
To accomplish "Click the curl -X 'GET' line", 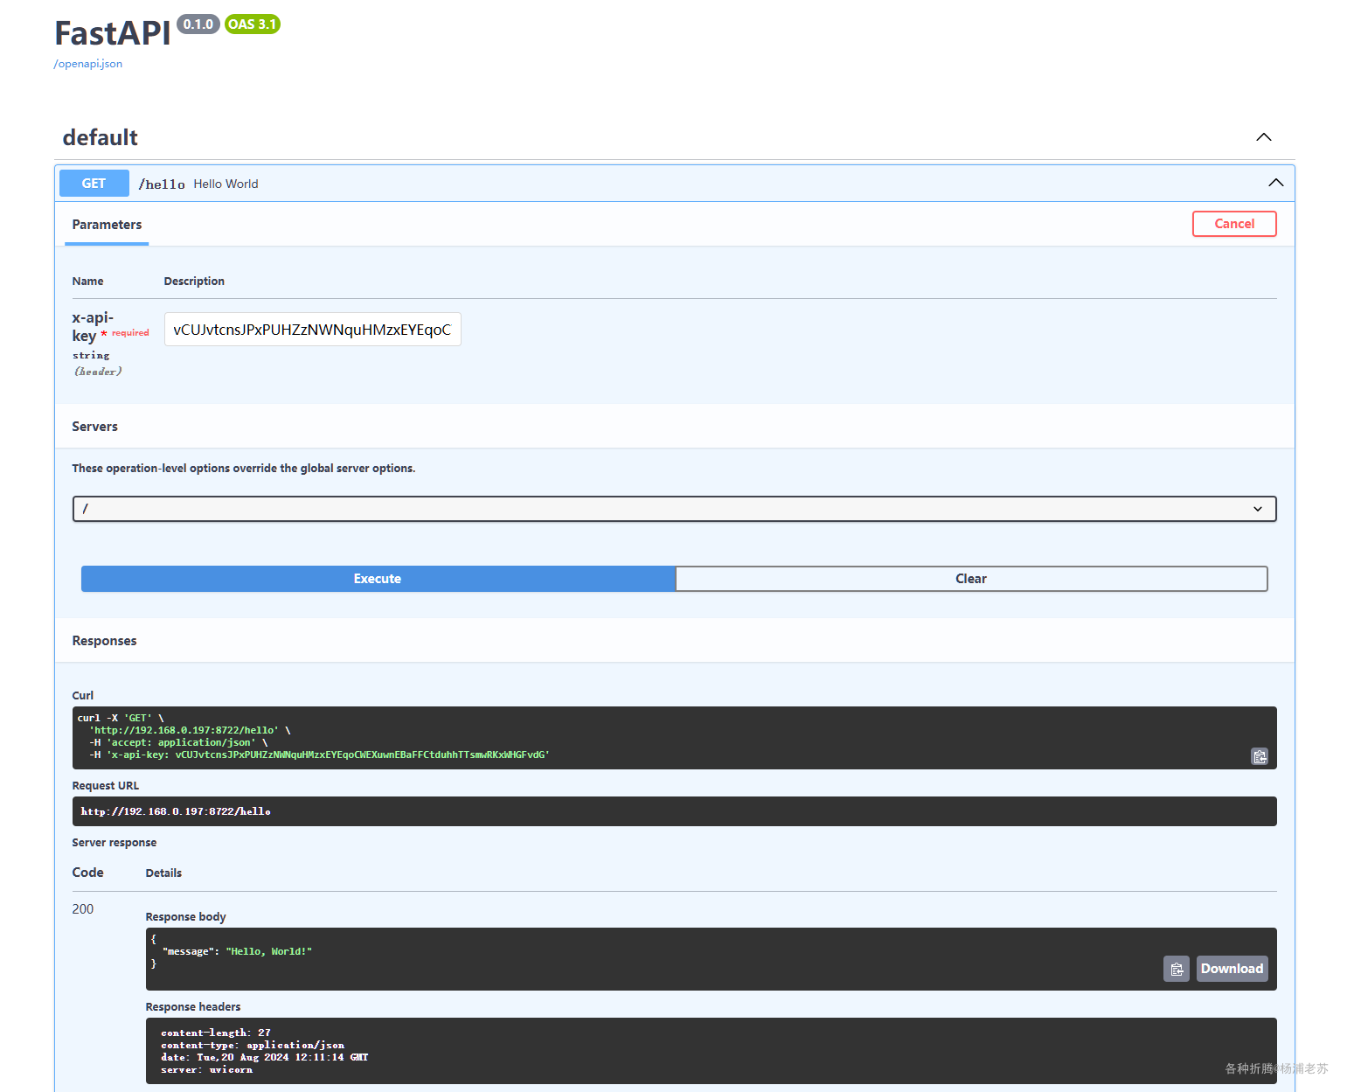I will click(x=121, y=718).
